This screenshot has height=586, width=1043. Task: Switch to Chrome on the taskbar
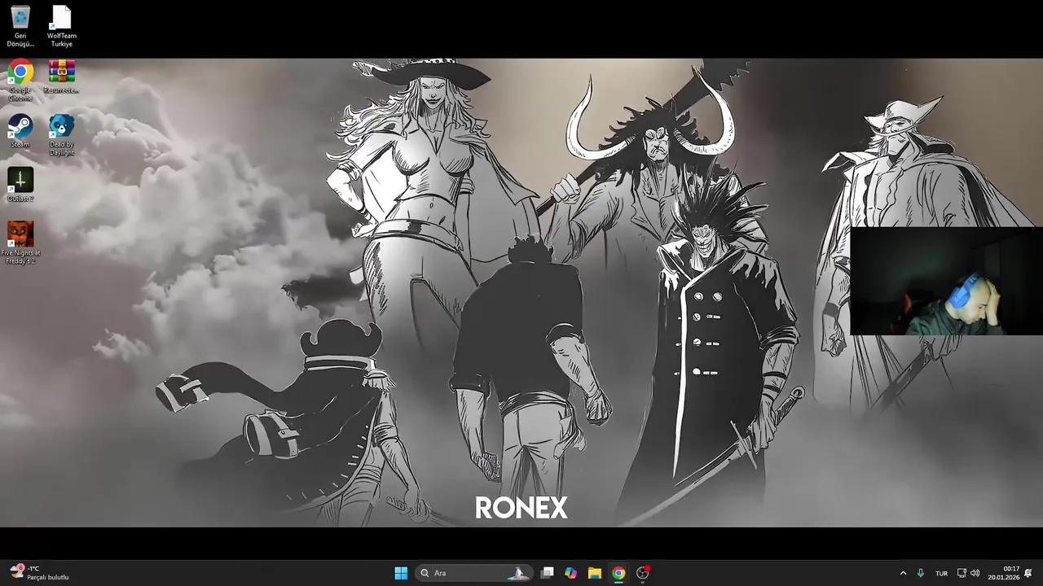click(x=618, y=573)
